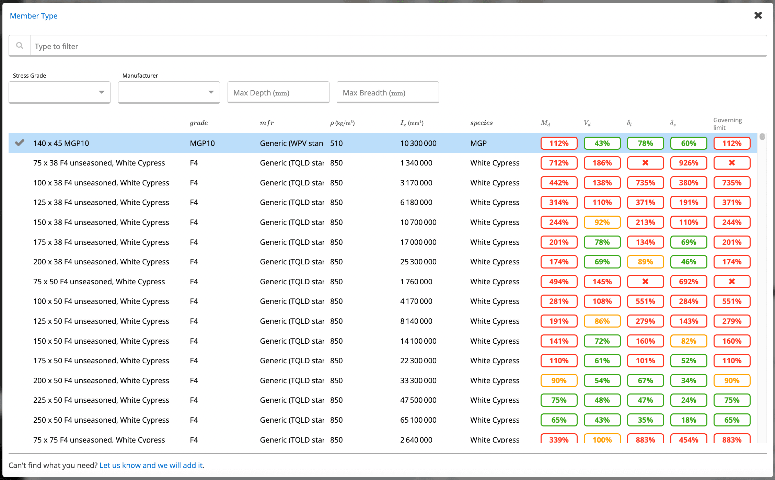Click red X governing limit badge for 75 x 38
The width and height of the screenshot is (775, 480).
[732, 163]
